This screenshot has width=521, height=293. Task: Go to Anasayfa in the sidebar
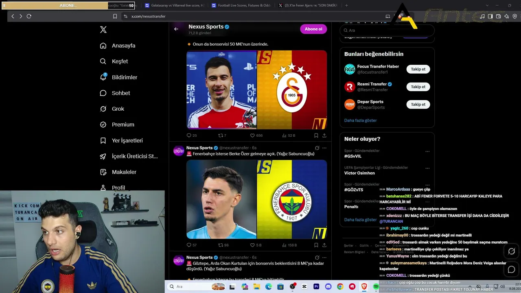118,46
